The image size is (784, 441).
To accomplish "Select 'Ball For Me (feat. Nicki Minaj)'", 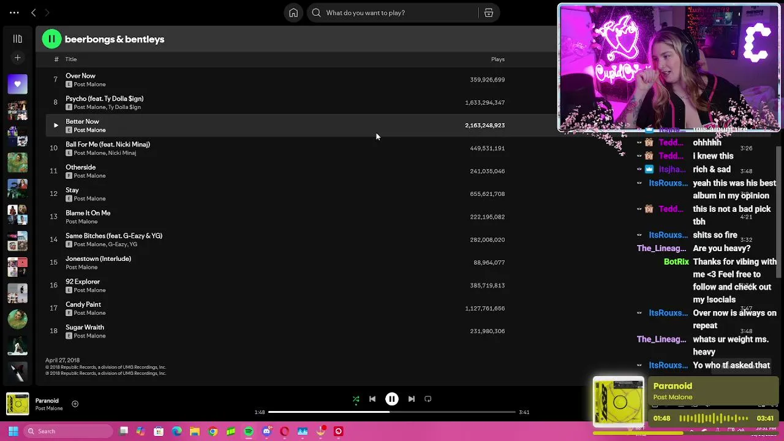I will (107, 145).
